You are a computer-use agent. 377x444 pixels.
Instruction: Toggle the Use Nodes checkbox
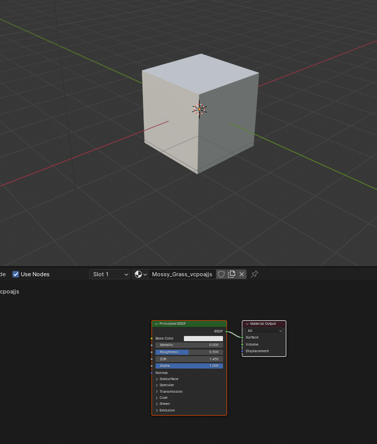coord(16,274)
